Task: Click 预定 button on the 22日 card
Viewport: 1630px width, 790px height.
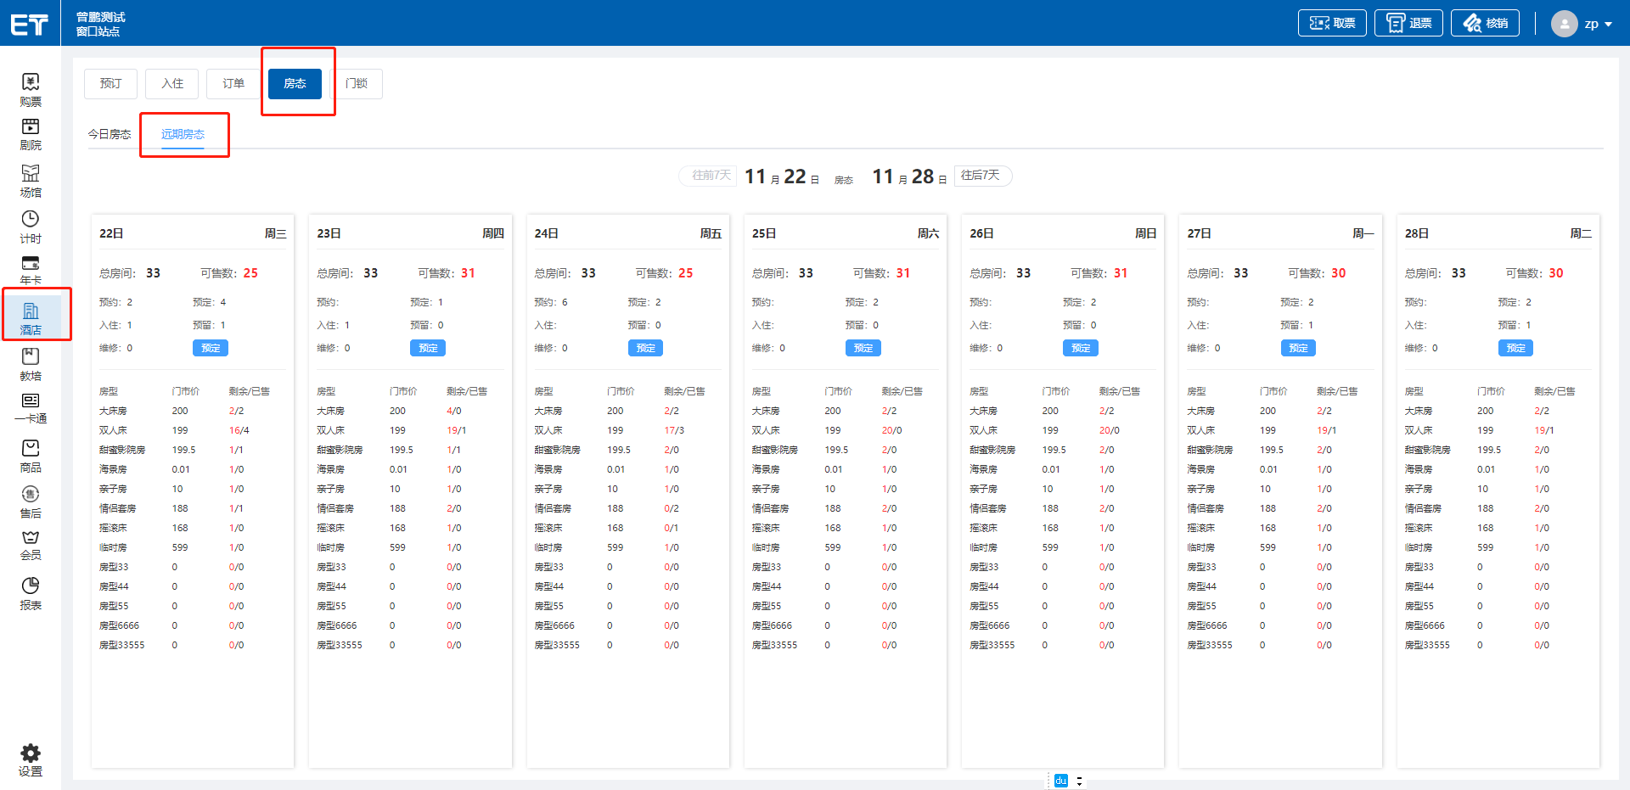Action: pyautogui.click(x=211, y=348)
